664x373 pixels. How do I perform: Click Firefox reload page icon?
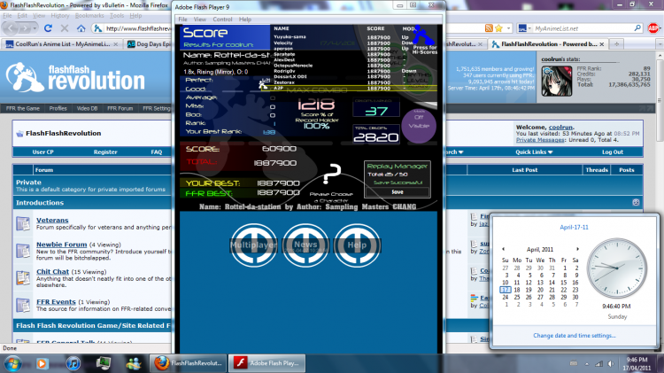click(x=48, y=28)
